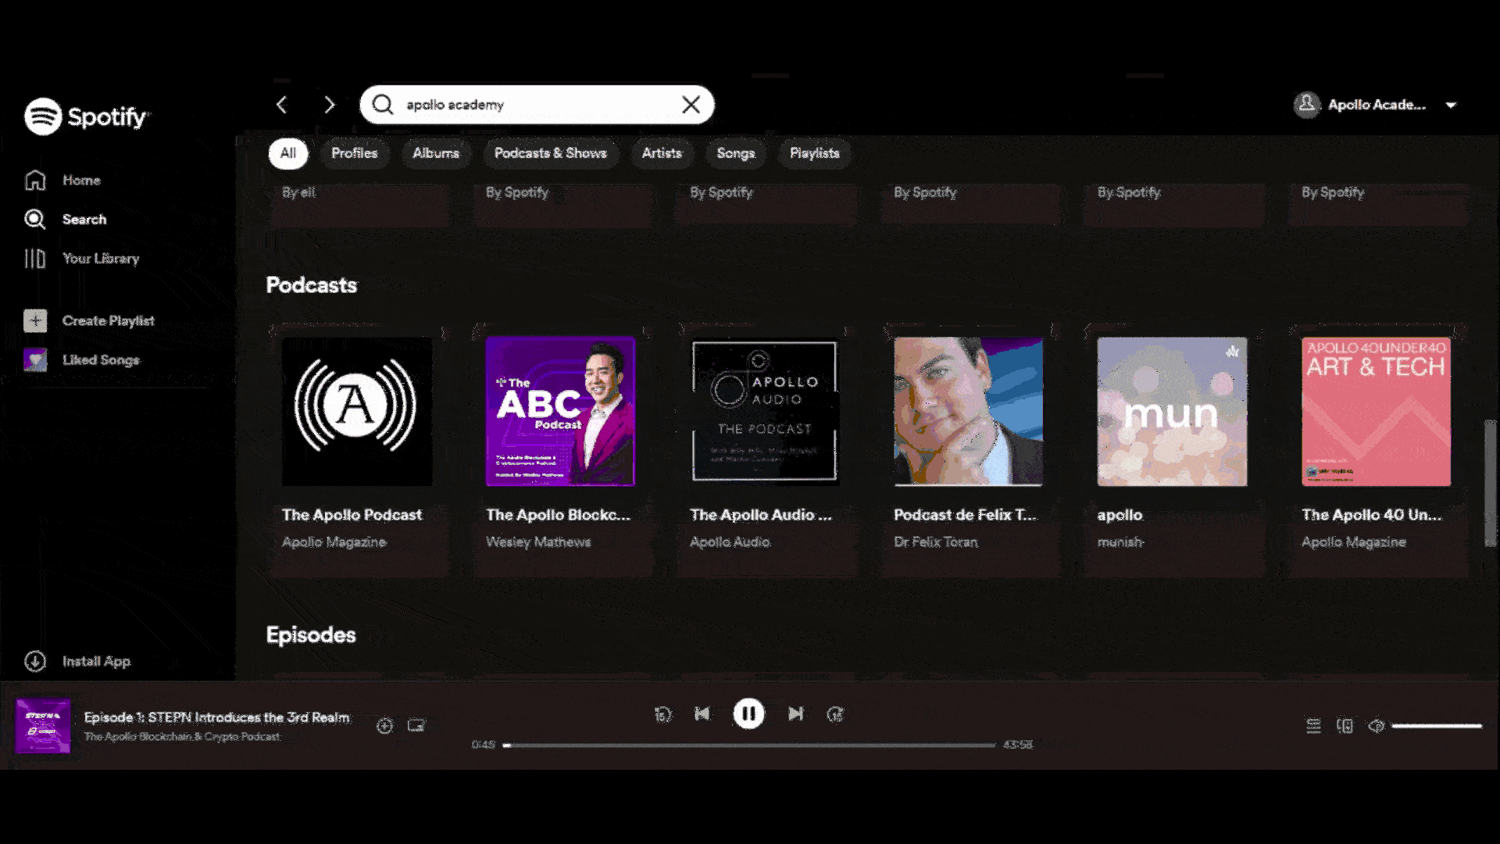Click Install App text
Image resolution: width=1500 pixels, height=844 pixels.
(x=96, y=661)
